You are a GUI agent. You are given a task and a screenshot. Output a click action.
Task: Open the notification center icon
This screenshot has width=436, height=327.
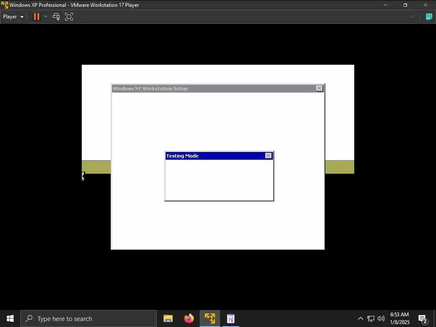click(423, 319)
